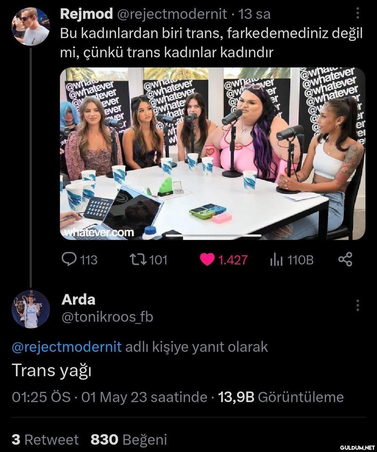Click the @rejectmodernit handle in tweet header
377x452 pixels.
point(172,14)
